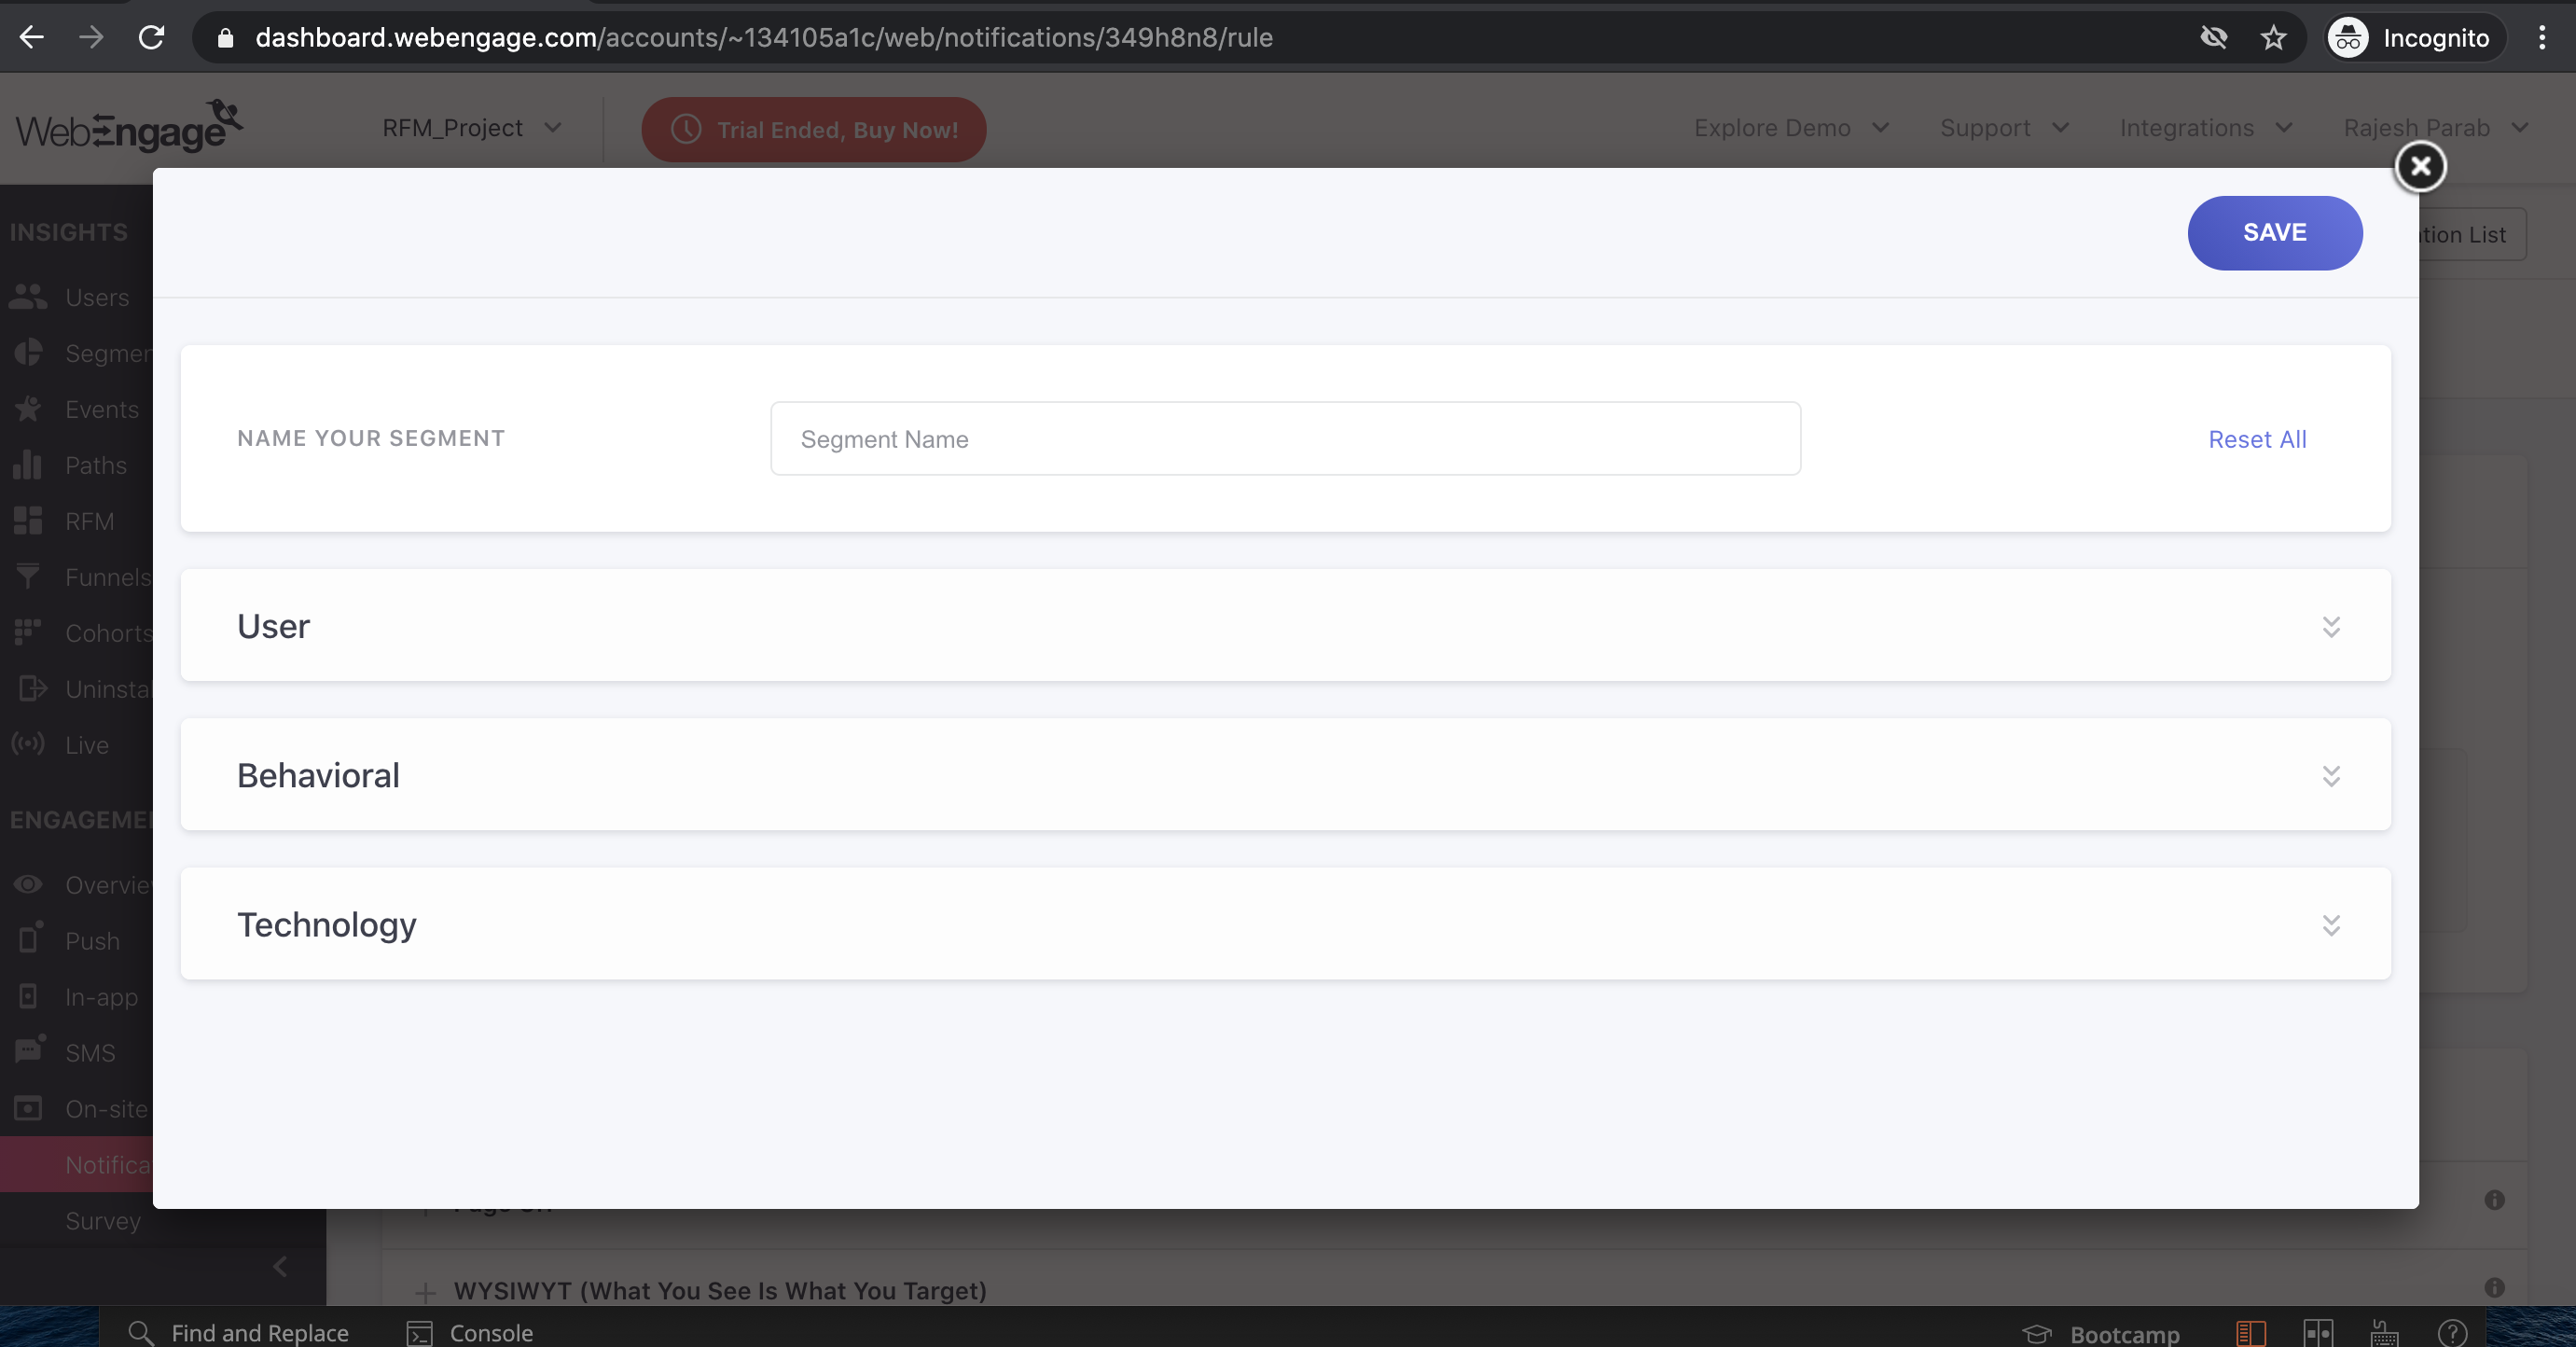Click the help question mark icon
The width and height of the screenshot is (2576, 1347).
click(2452, 1332)
